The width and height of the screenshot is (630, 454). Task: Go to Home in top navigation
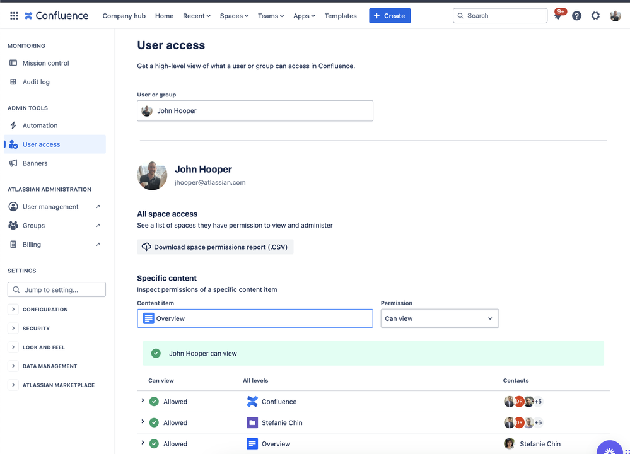click(x=165, y=16)
